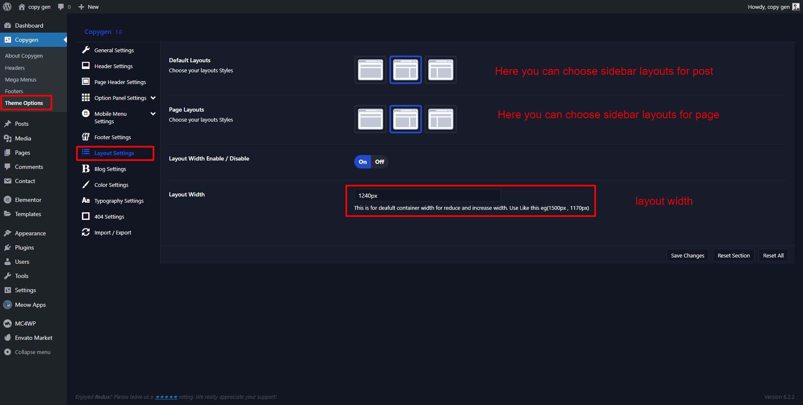Open Mega Menus submenu item
Screen dimensions: 803x405
20,79
